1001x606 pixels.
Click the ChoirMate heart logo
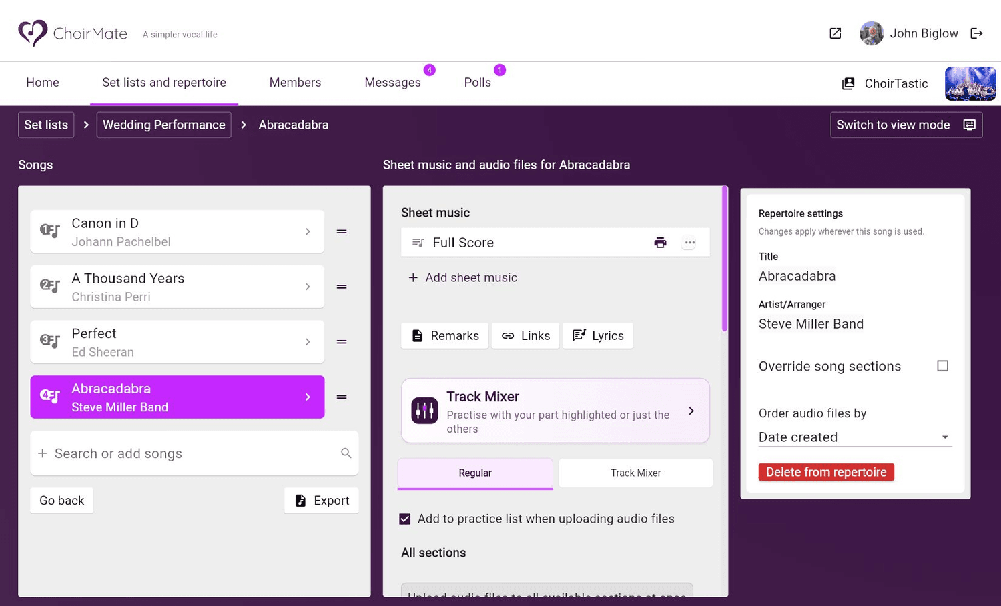coord(33,33)
